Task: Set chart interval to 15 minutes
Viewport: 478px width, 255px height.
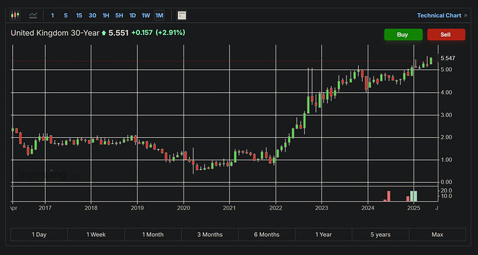Action: (79, 15)
